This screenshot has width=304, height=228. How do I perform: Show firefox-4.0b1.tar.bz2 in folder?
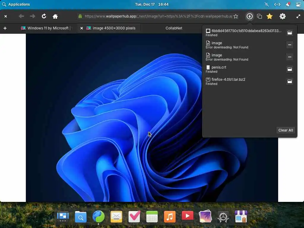(x=290, y=81)
